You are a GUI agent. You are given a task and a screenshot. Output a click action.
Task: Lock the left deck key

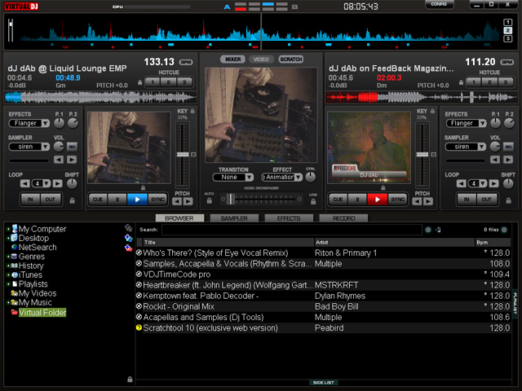pyautogui.click(x=192, y=111)
